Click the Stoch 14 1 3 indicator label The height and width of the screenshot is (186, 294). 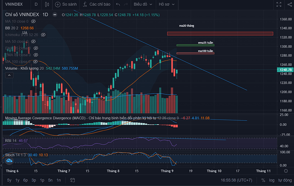(x=15, y=155)
